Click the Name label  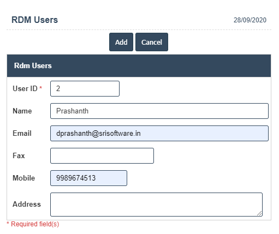click(x=22, y=111)
